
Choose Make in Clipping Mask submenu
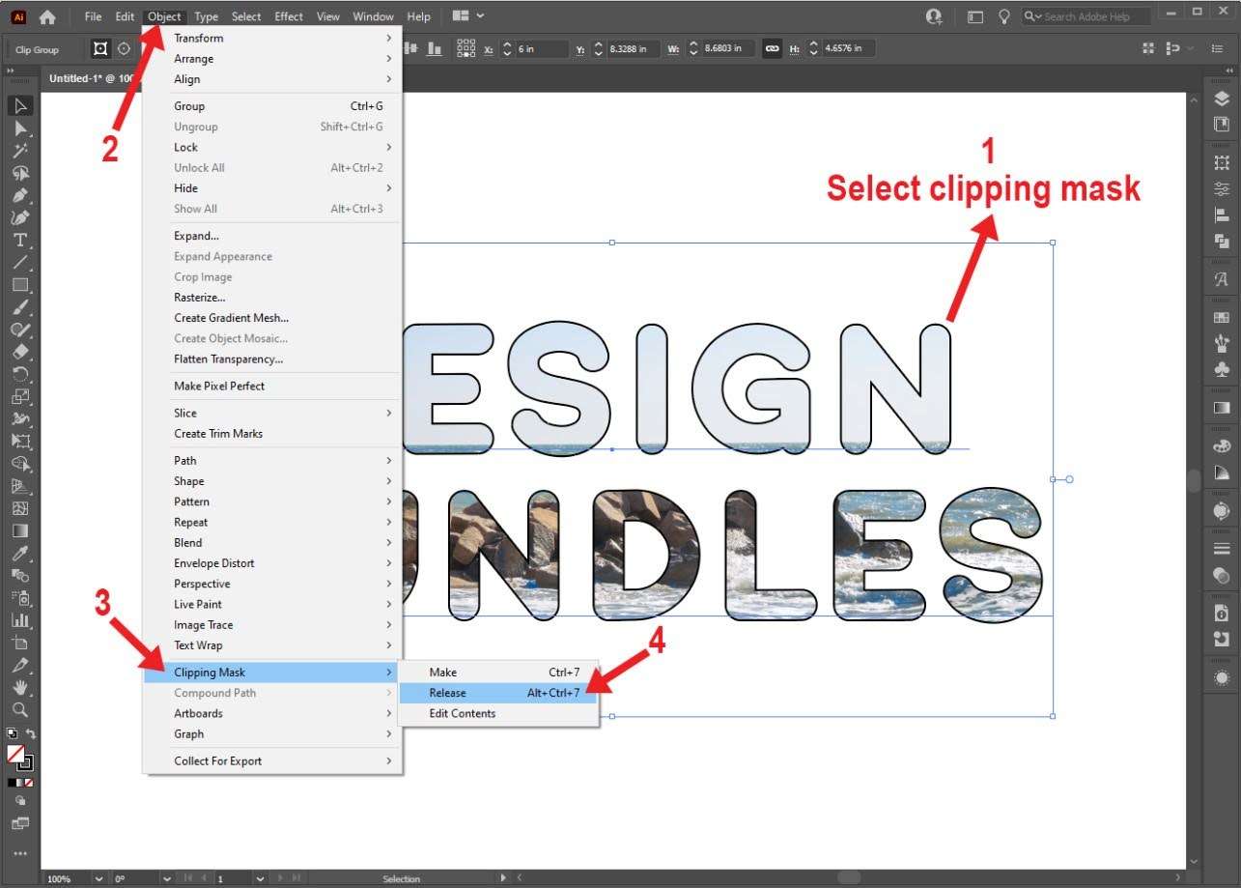(499, 673)
